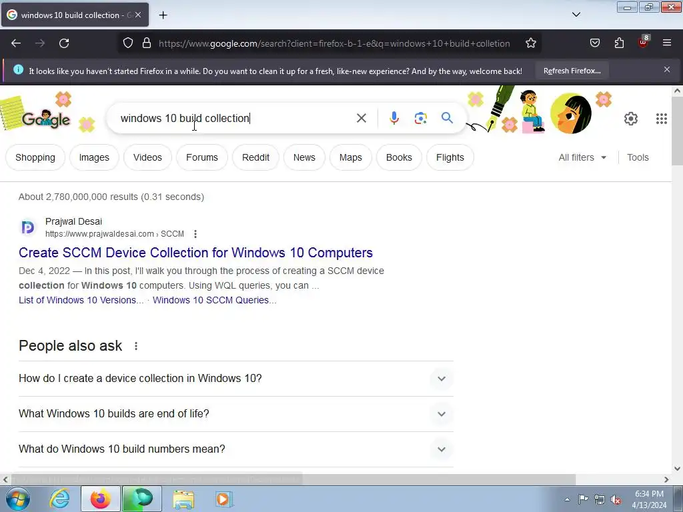Search by image with Google Lens

pyautogui.click(x=420, y=118)
